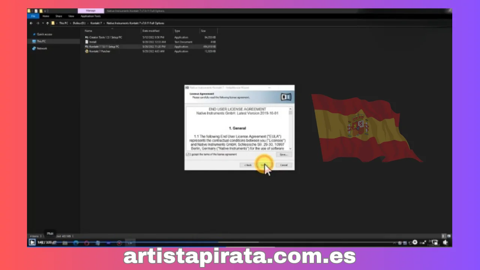Screen dimensions: 480x270
Task: Cancel the Kontakt 7 installation
Action: pyautogui.click(x=284, y=165)
